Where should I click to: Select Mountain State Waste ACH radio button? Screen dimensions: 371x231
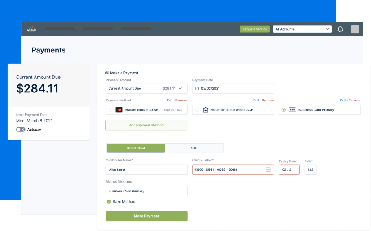click(197, 110)
